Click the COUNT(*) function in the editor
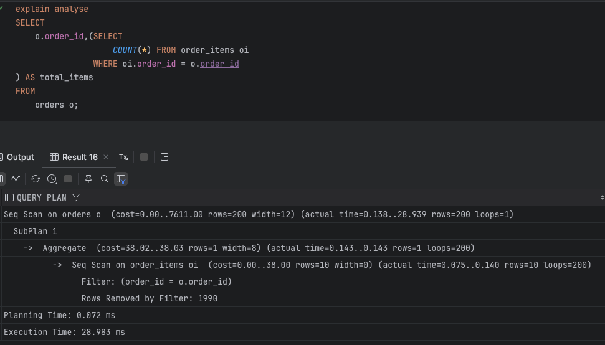Screen dimensions: 605x345 pyautogui.click(x=132, y=50)
